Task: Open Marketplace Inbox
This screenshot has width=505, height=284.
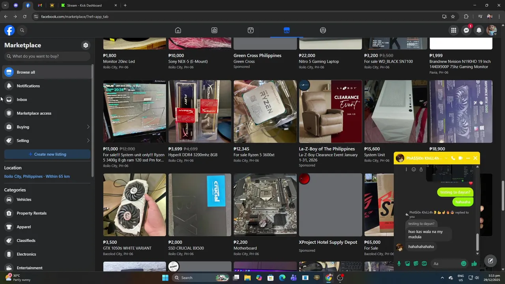Action: (x=47, y=100)
